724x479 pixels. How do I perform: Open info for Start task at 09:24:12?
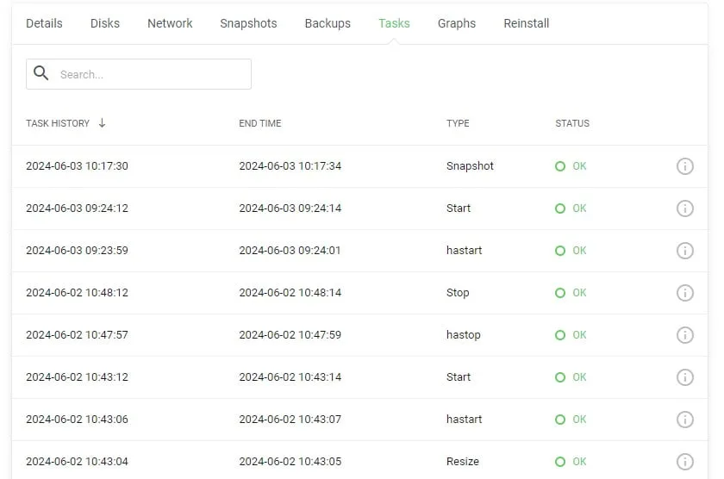[x=684, y=208]
